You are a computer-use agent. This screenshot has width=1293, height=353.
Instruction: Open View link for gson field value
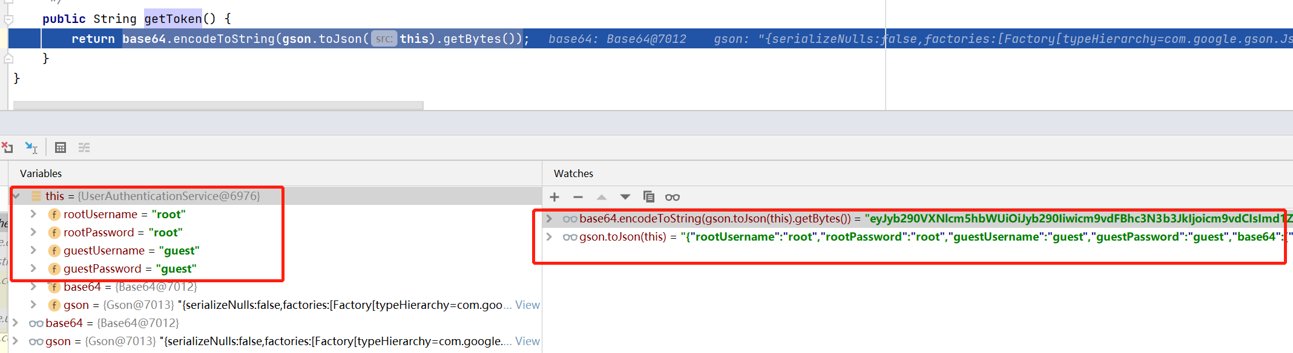point(527,305)
